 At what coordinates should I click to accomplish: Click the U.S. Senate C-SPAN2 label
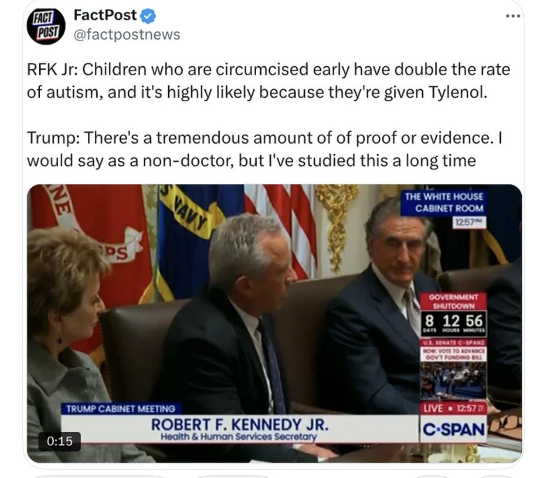click(453, 343)
